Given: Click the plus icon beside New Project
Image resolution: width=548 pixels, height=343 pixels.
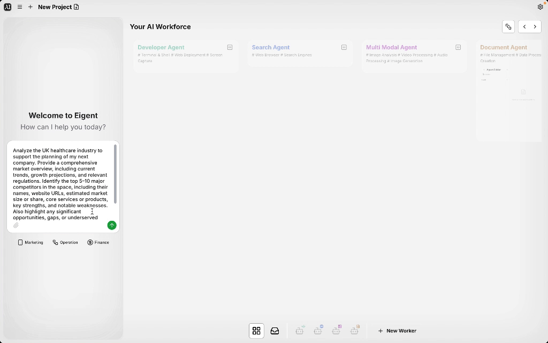Looking at the screenshot, I should point(31,7).
